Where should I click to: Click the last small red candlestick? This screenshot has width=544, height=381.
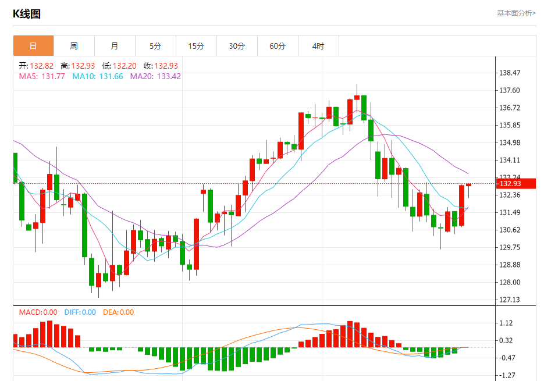[469, 186]
